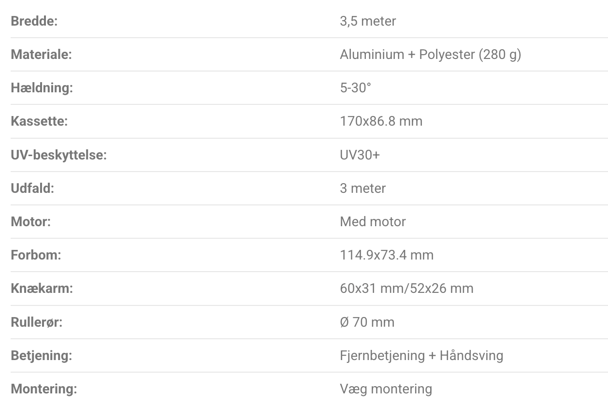Screen dimensions: 608x405
Task: Click the Hældning row label
Action: coord(41,88)
